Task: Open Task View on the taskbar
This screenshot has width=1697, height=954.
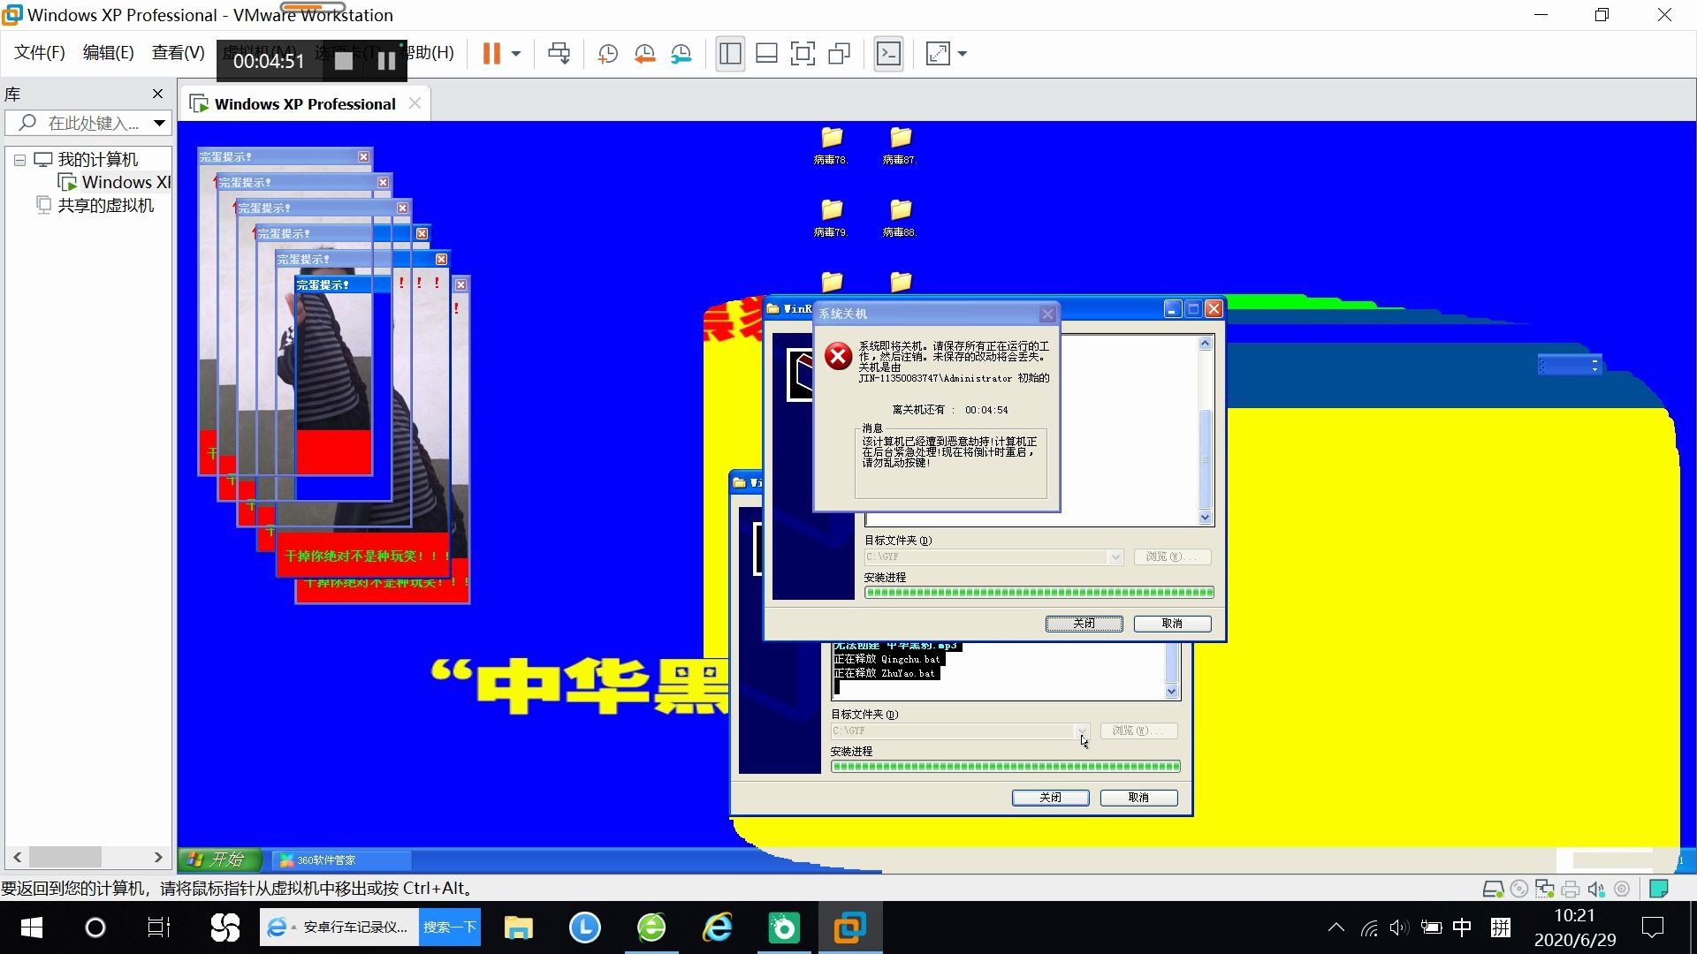Action: (158, 927)
